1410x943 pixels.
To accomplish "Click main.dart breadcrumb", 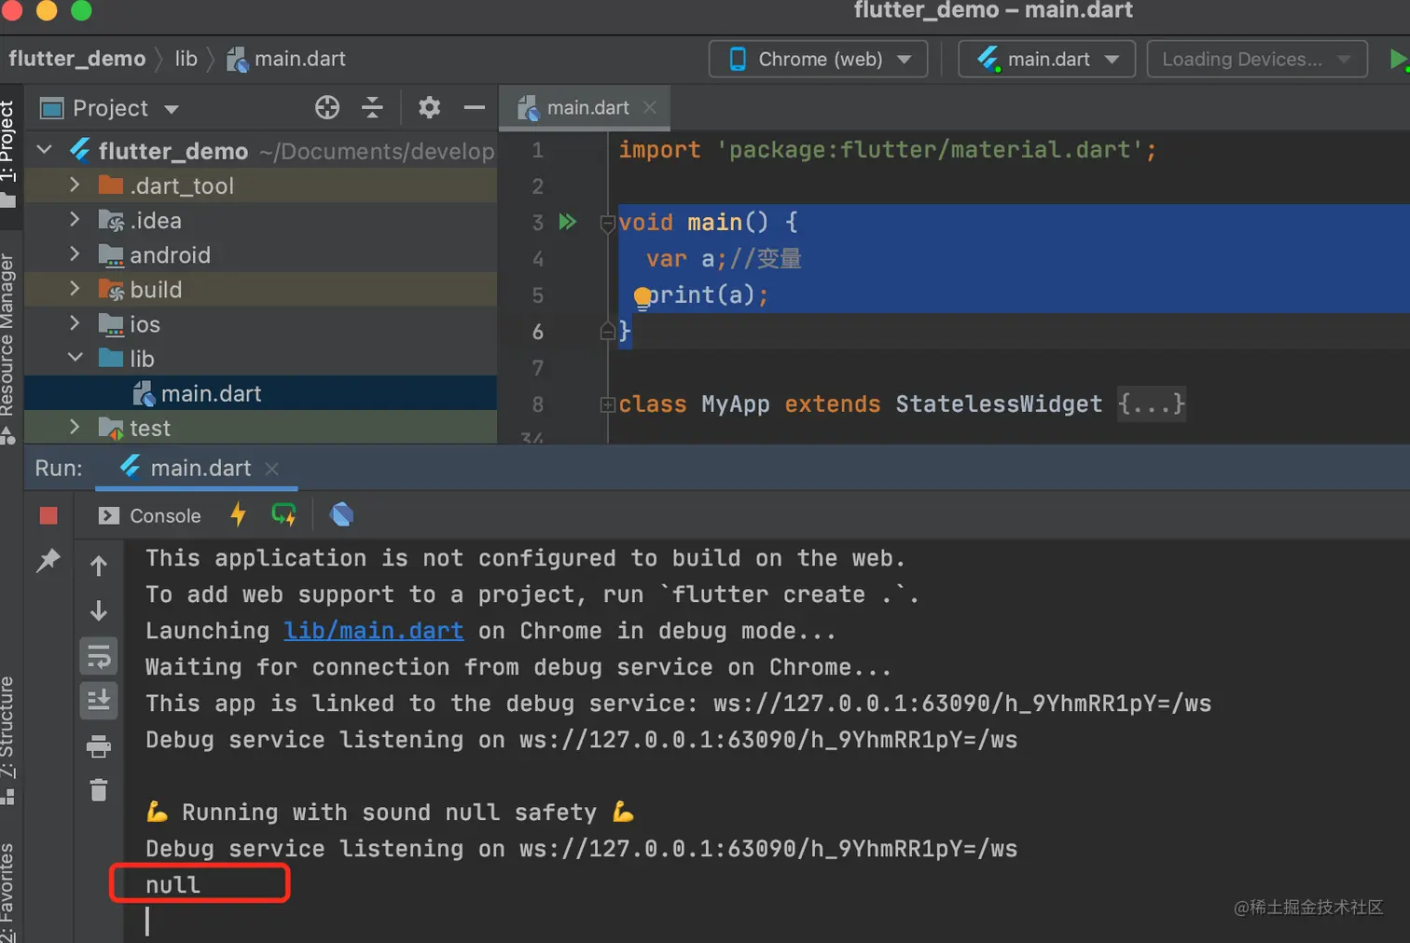I will [287, 59].
